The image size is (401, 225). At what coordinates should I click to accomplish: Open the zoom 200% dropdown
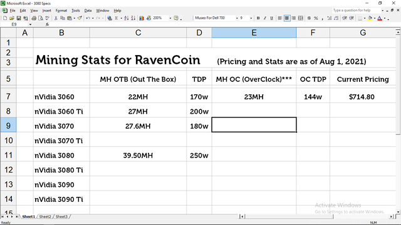[x=170, y=18]
